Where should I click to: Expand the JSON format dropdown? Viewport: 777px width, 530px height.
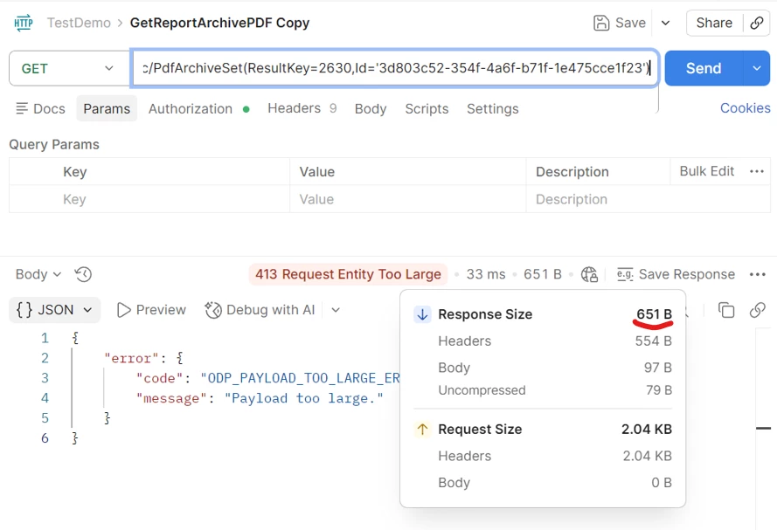55,310
